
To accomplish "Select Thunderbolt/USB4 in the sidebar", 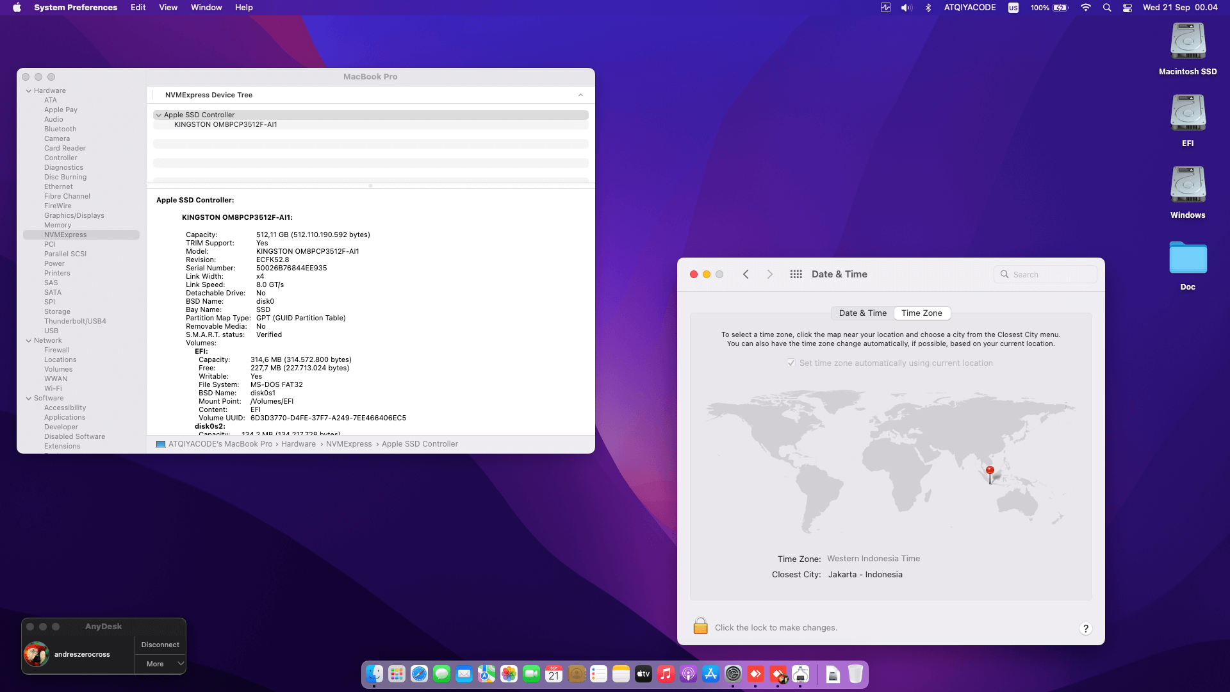I will tap(75, 322).
